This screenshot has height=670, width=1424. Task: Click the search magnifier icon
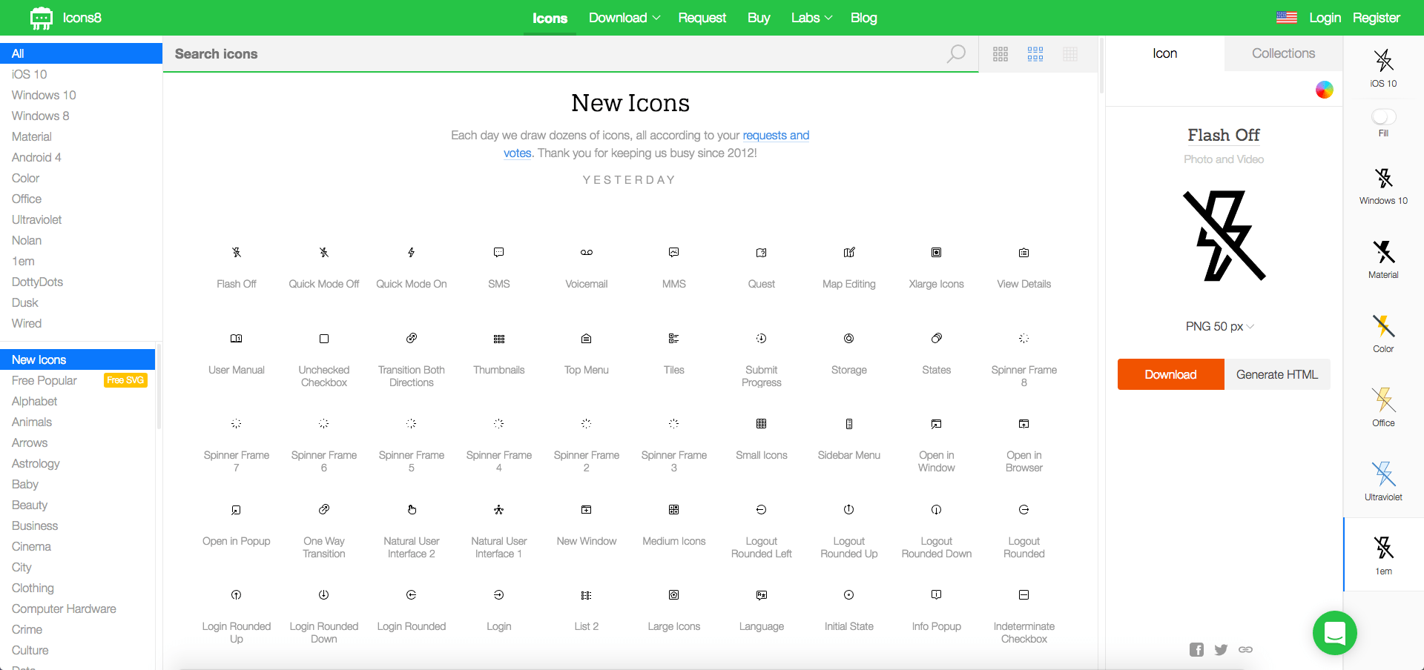click(957, 53)
